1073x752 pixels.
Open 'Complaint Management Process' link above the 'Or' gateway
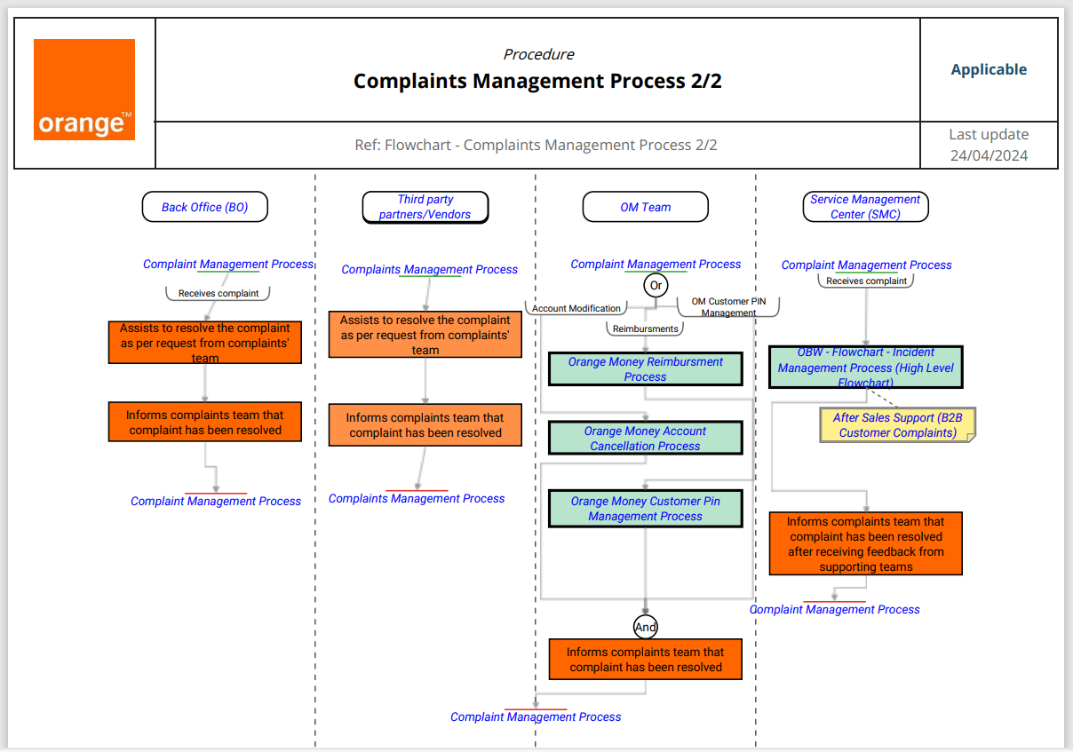pos(656,264)
